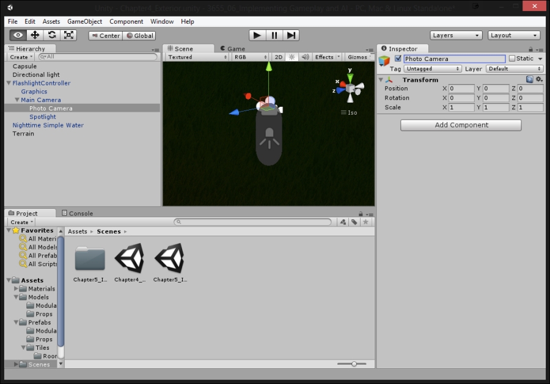Step one frame forward
This screenshot has height=384, width=550.
pyautogui.click(x=291, y=35)
